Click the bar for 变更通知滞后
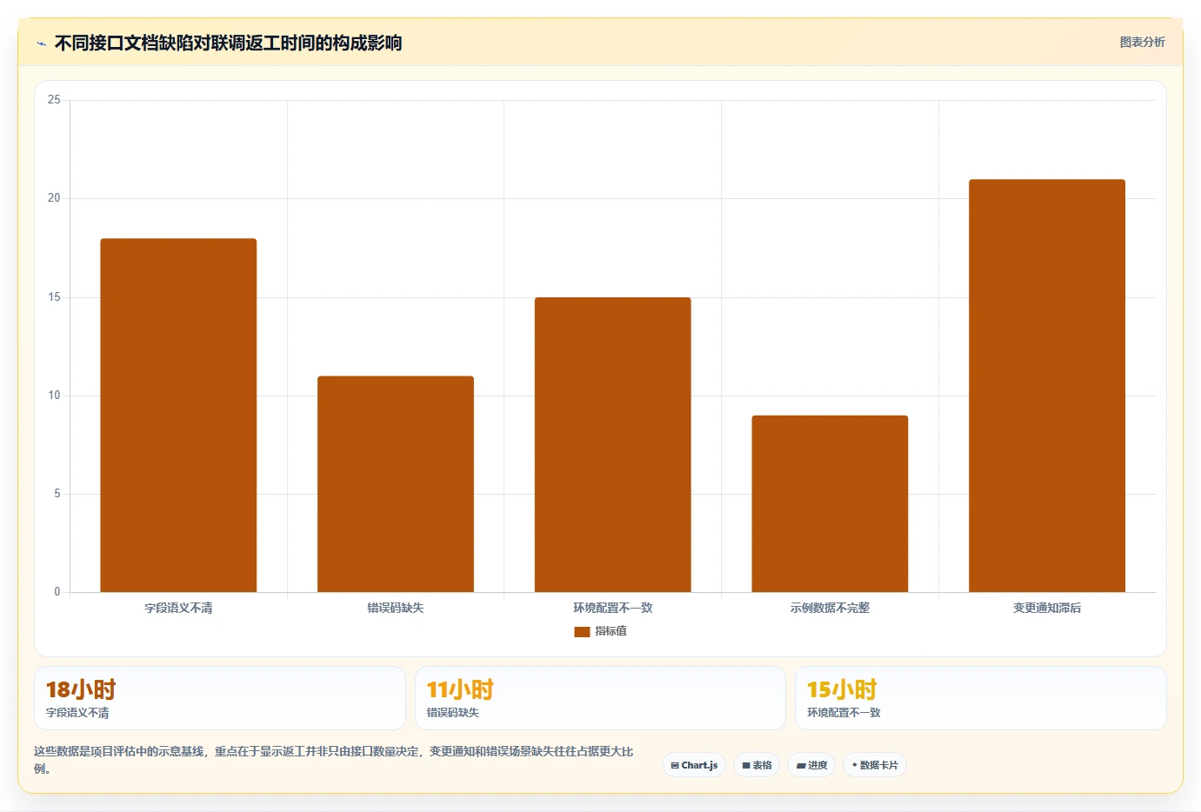Viewport: 1201px width, 812px height. [1047, 386]
